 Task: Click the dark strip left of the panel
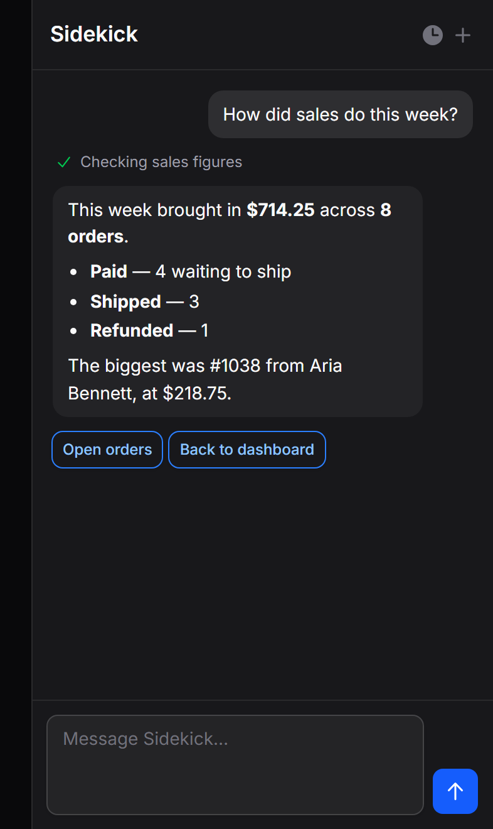[16, 414]
